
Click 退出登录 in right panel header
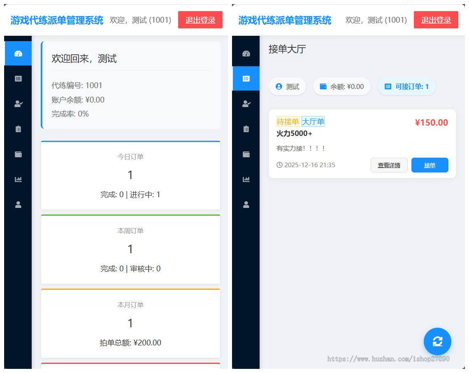(x=436, y=20)
